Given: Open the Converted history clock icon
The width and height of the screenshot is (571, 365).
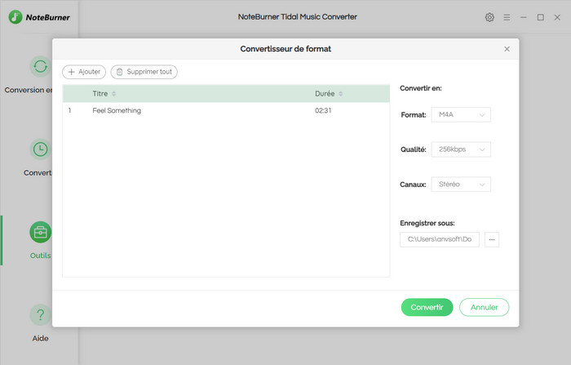Looking at the screenshot, I should pos(40,149).
